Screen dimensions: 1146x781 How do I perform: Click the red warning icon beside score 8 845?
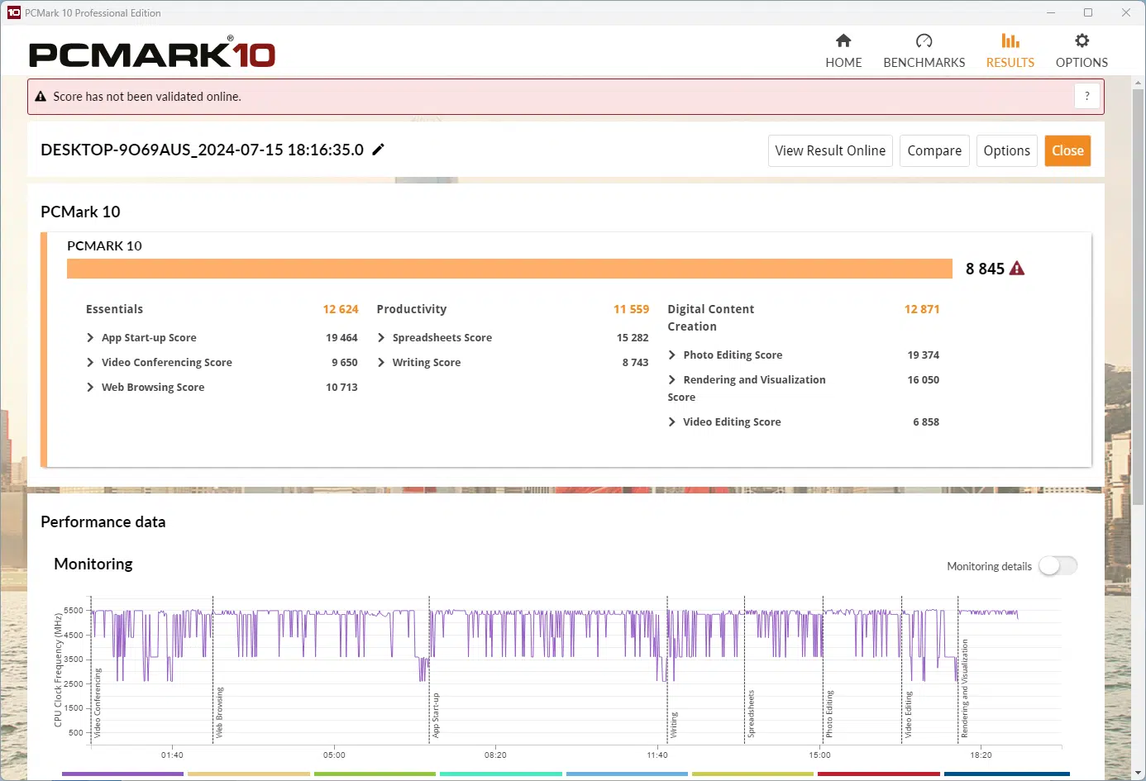[x=1017, y=269]
